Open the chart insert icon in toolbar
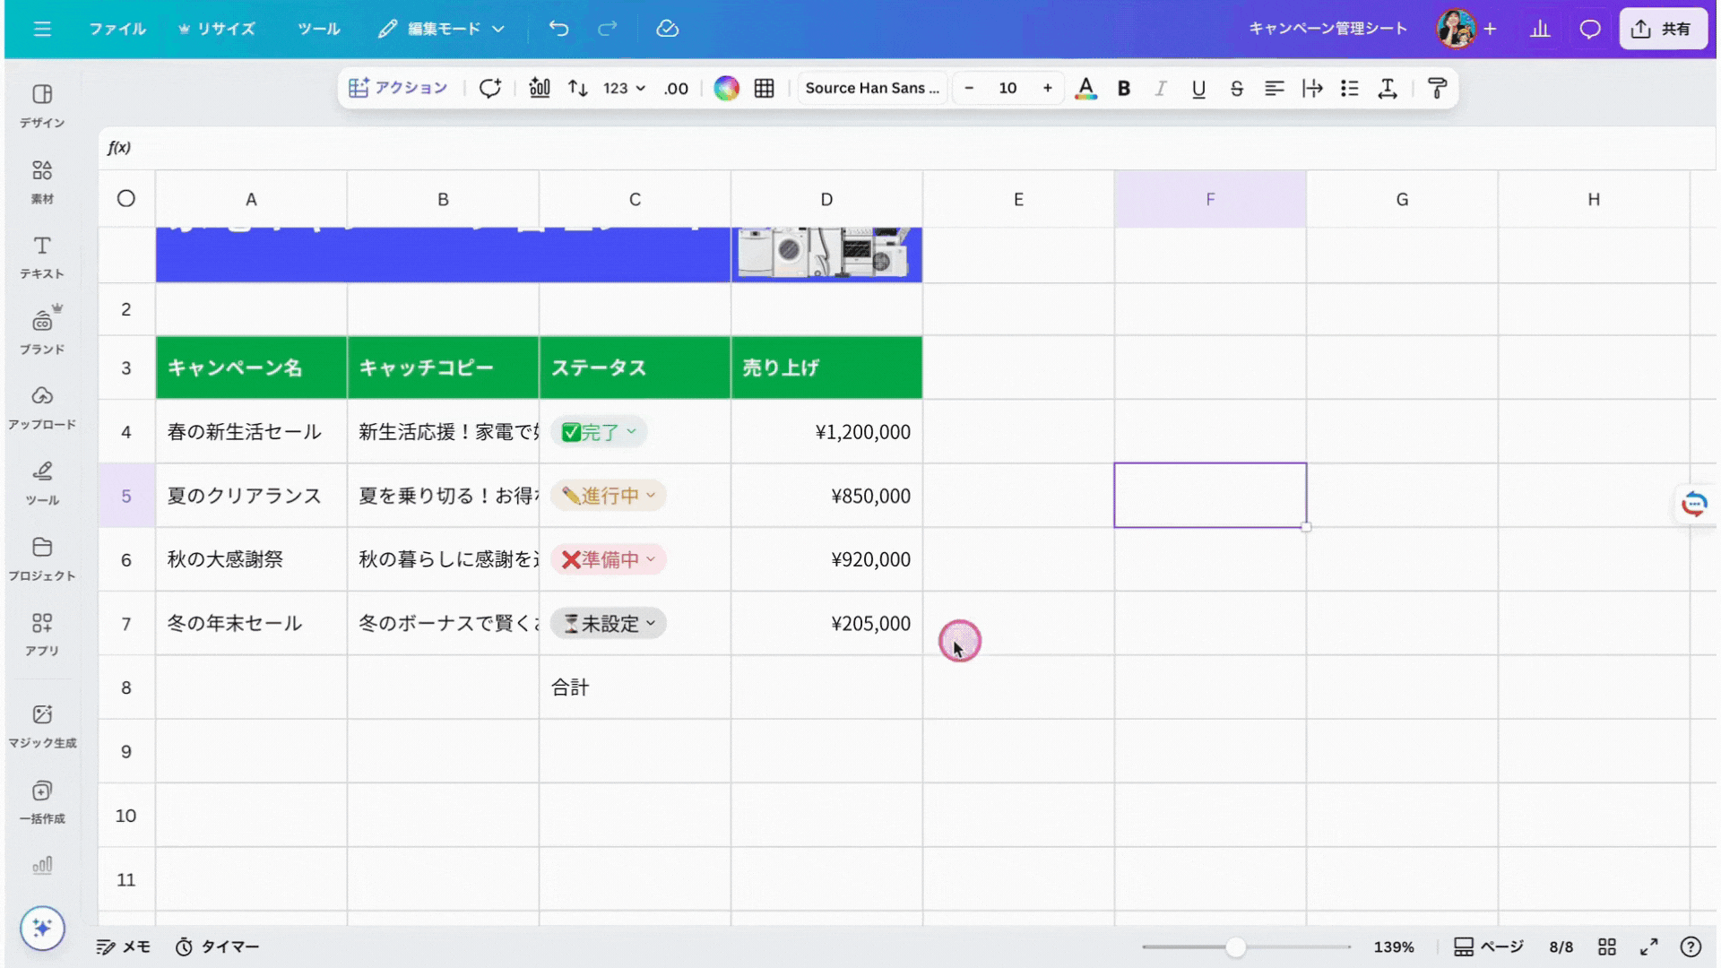Viewport: 1721px width, 968px height. pos(540,88)
